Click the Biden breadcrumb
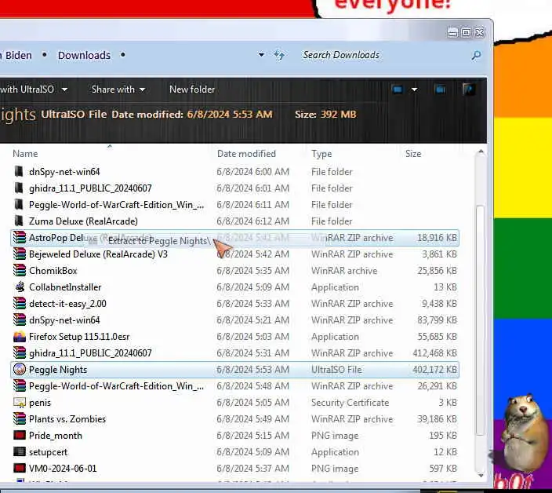The height and width of the screenshot is (493, 552). 18,55
